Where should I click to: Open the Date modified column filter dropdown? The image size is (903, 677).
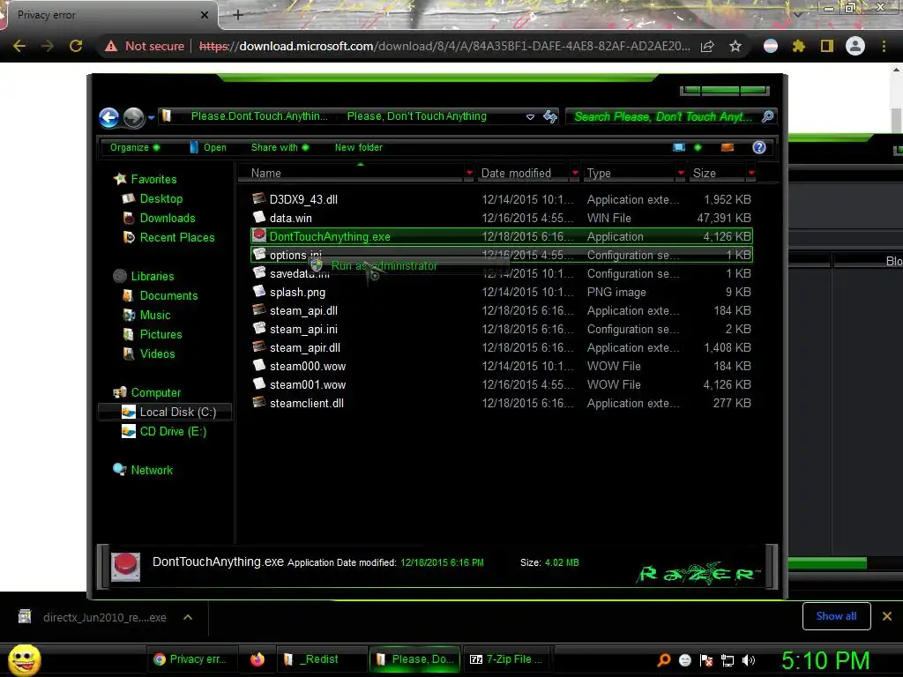(x=575, y=174)
